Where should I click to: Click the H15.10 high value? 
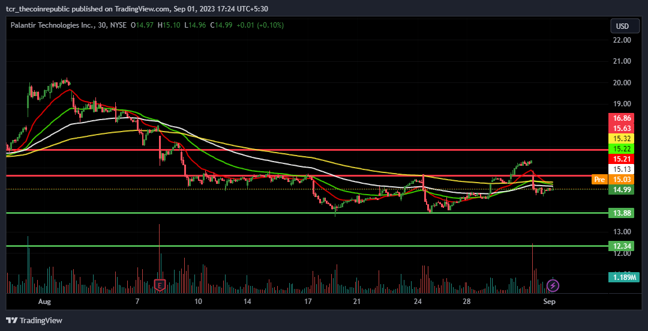(169, 25)
